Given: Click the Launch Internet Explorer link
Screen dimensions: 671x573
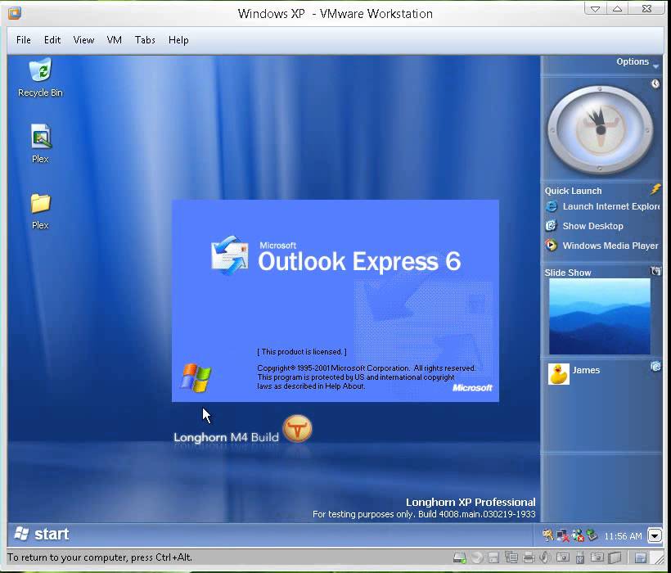Looking at the screenshot, I should pyautogui.click(x=611, y=206).
